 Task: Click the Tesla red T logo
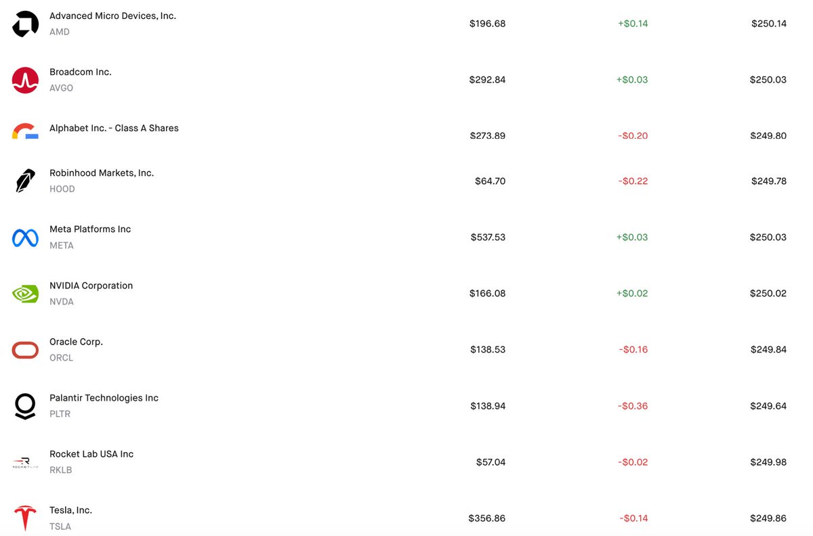click(25, 518)
